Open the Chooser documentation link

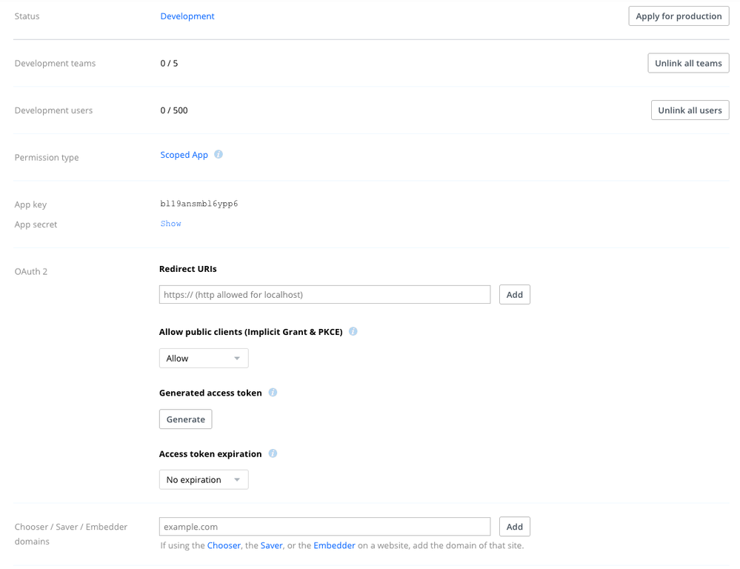click(x=224, y=545)
